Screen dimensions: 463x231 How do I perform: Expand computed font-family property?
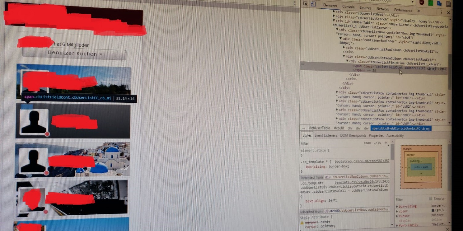[x=397, y=225]
